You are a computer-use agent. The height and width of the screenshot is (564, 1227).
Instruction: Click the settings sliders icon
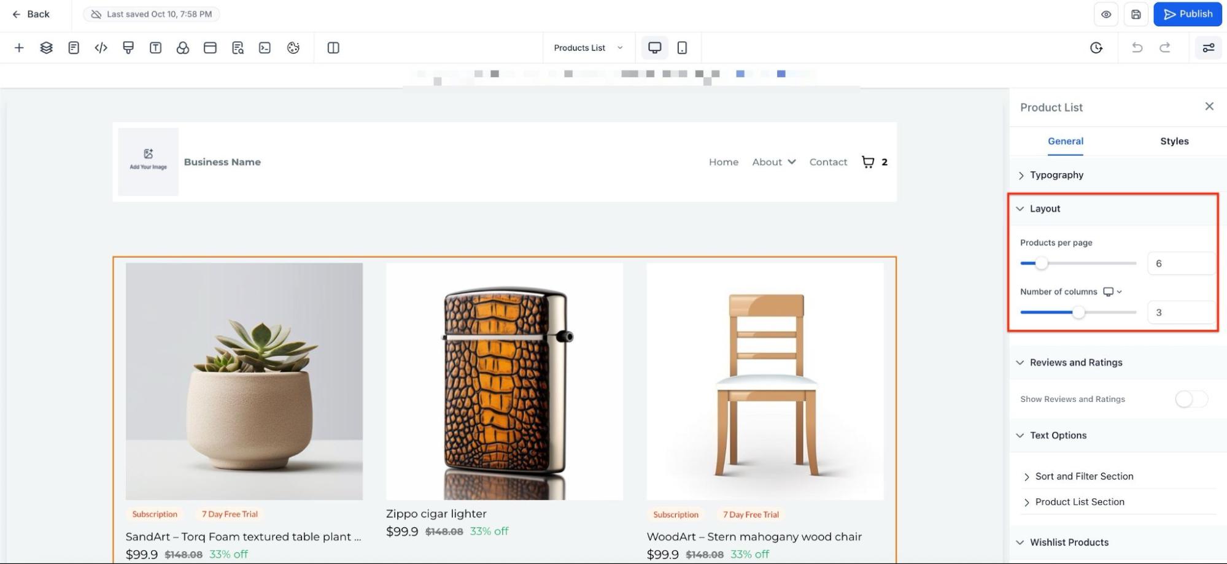point(1208,48)
